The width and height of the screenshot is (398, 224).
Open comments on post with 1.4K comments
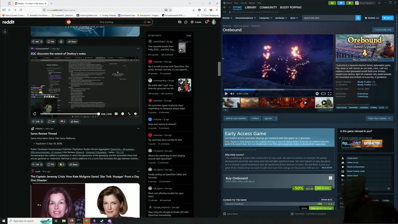tap(51, 122)
